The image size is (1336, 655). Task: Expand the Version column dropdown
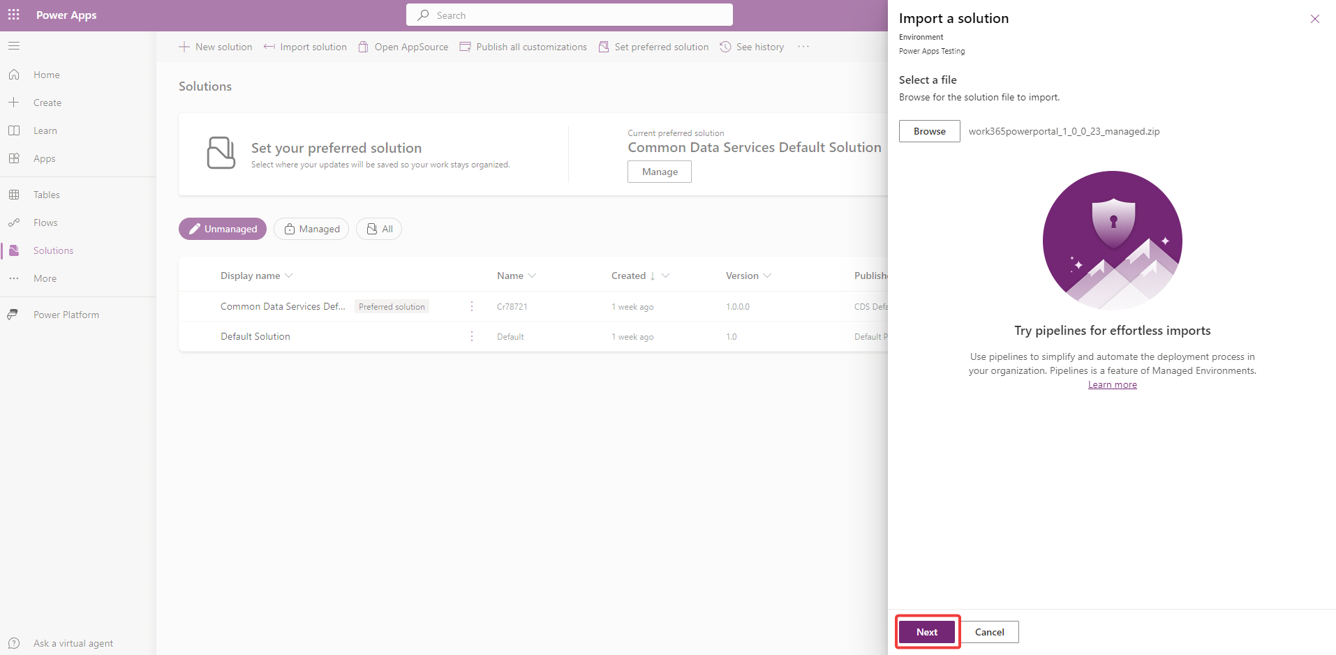pos(767,276)
